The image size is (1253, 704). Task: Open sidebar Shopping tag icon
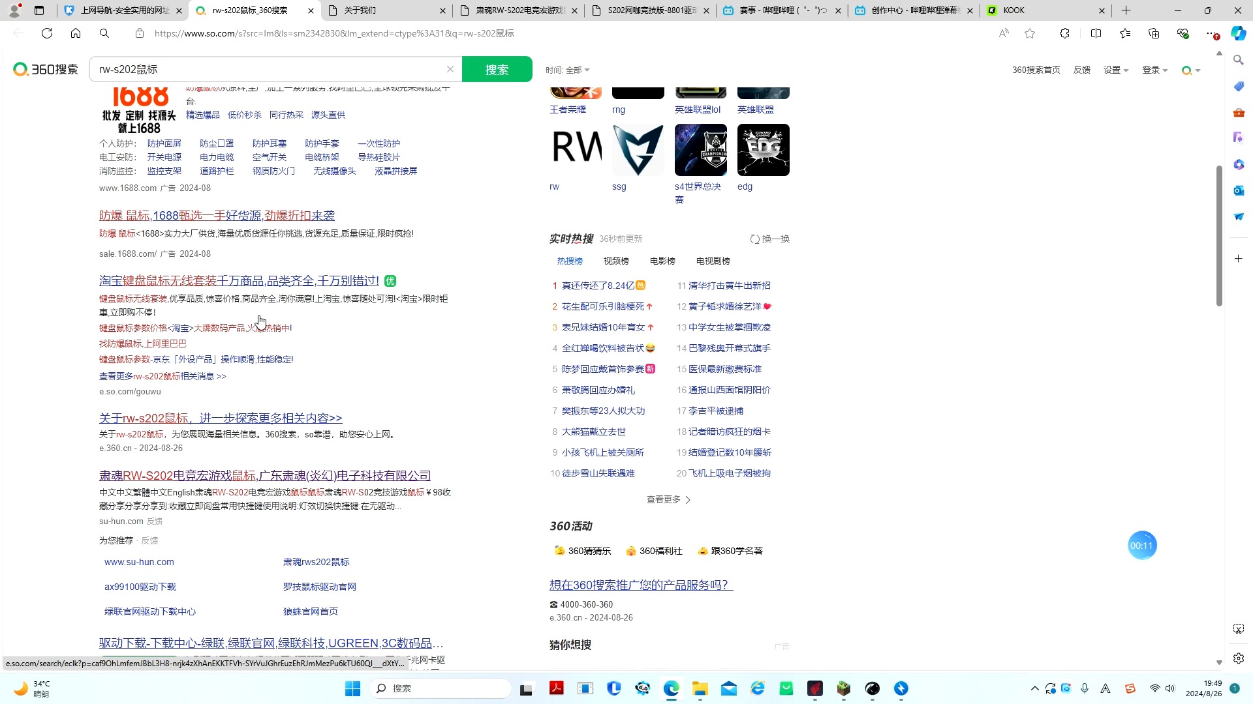[1239, 86]
